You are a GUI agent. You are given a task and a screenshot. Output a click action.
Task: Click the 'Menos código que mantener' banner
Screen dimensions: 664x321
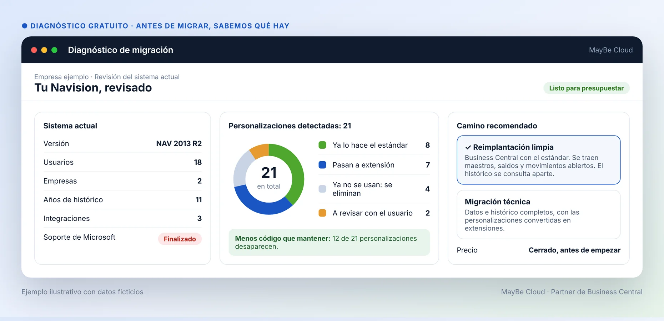tap(329, 242)
